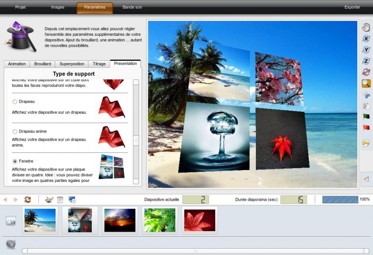Click the "Diapositive actuelle" label

tap(162, 200)
